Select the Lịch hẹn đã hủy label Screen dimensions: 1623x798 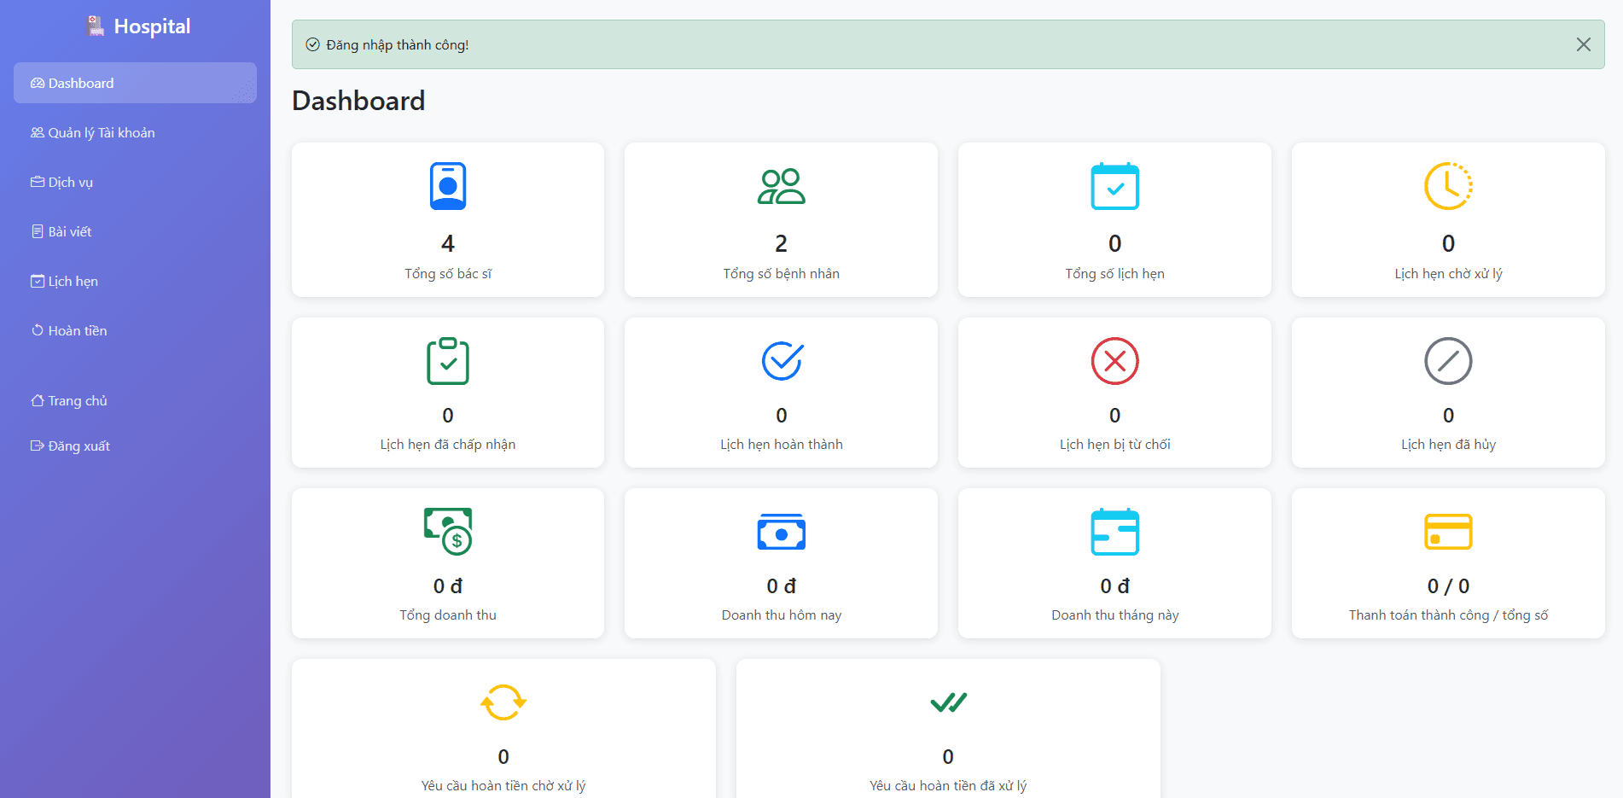pos(1448,444)
